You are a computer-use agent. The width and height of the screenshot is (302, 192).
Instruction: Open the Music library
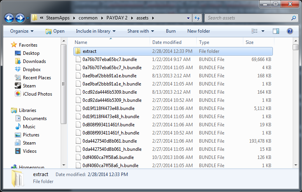pyautogui.click(x=29, y=127)
